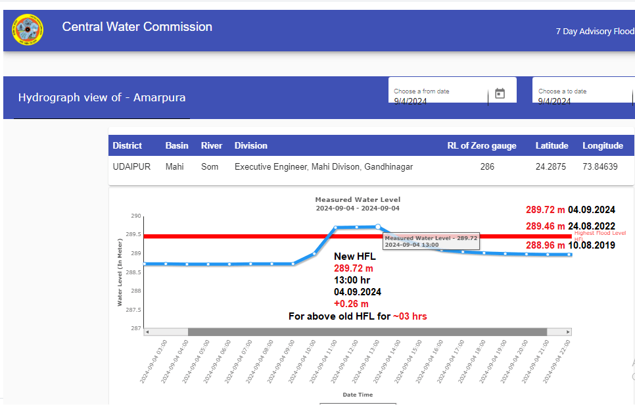Screen dimensions: 635x417
Task: Click the RL of Zero gauge header
Action: tap(481, 145)
